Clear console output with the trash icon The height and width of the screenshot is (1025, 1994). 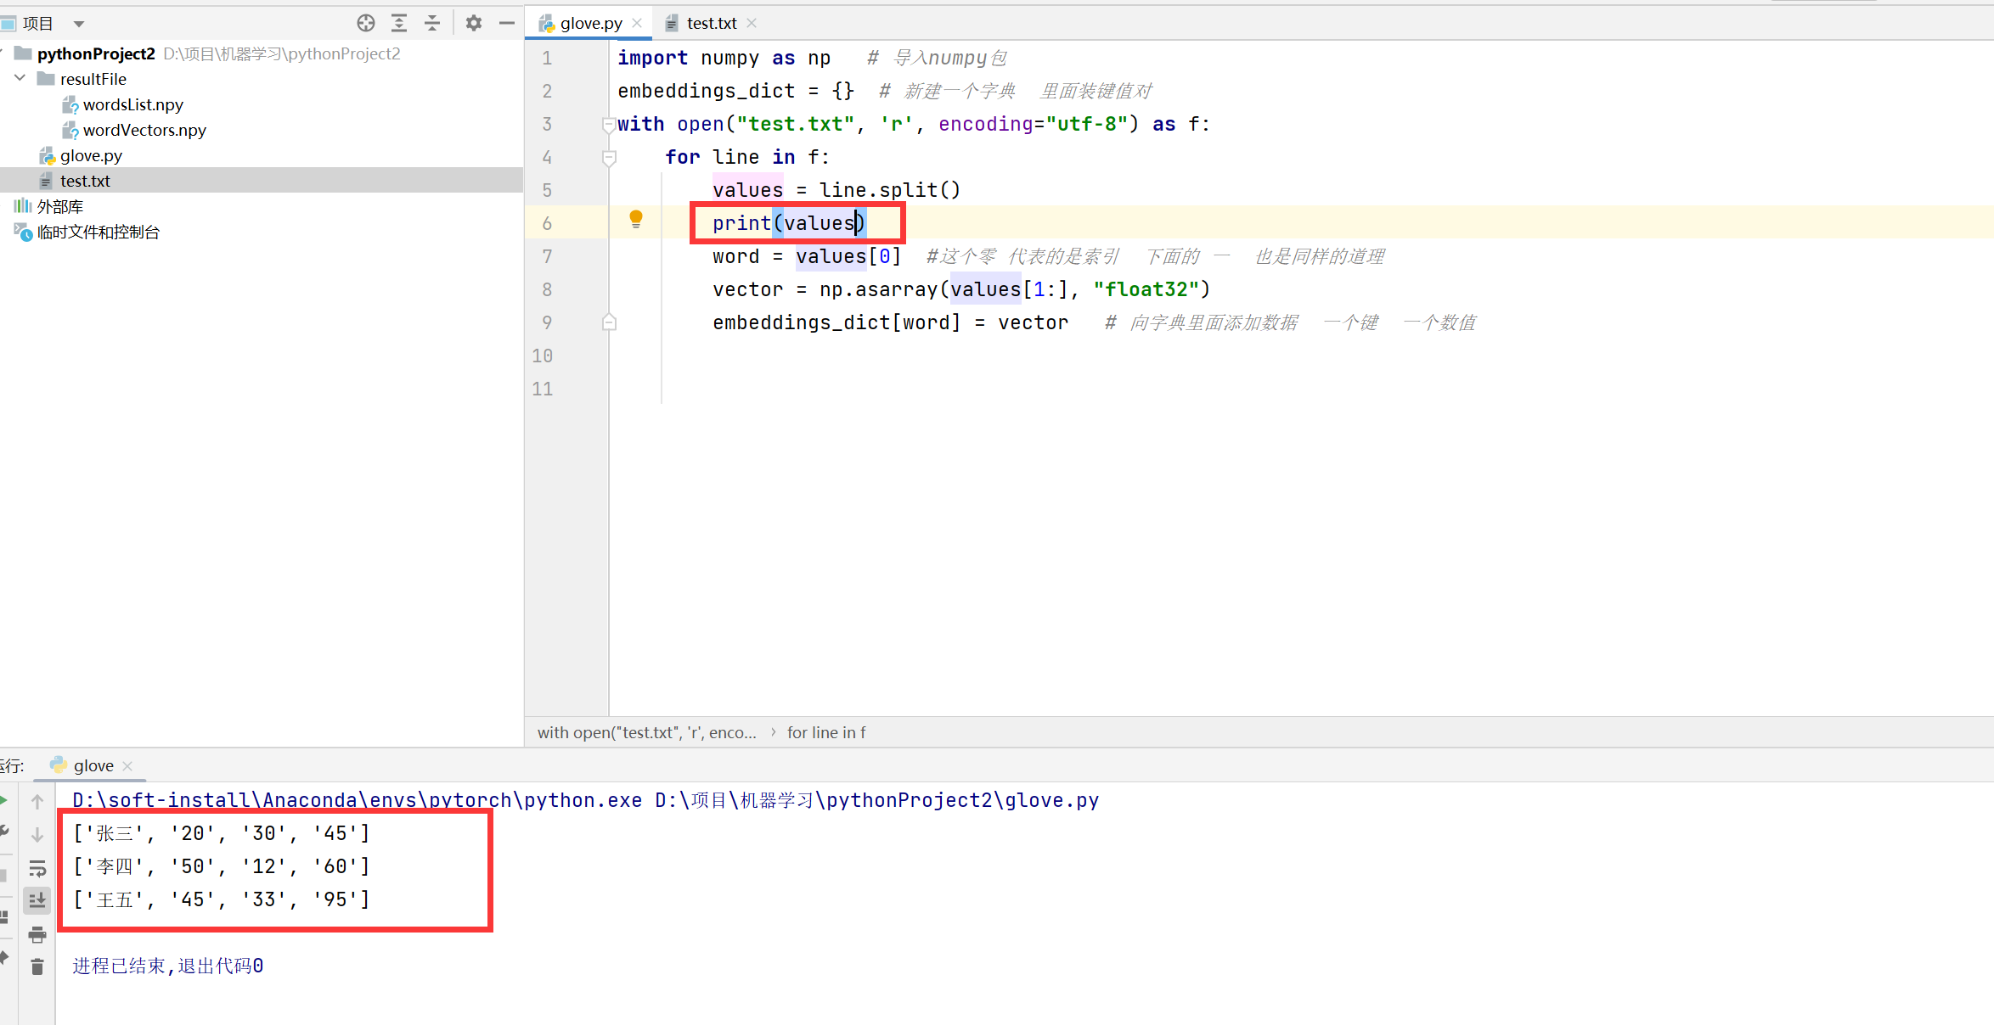point(37,967)
